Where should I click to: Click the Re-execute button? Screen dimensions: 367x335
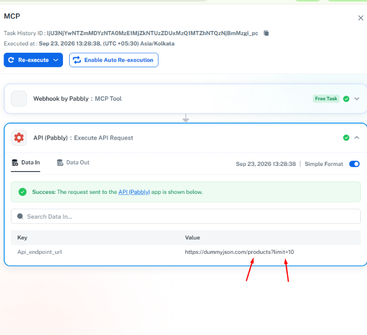point(33,60)
